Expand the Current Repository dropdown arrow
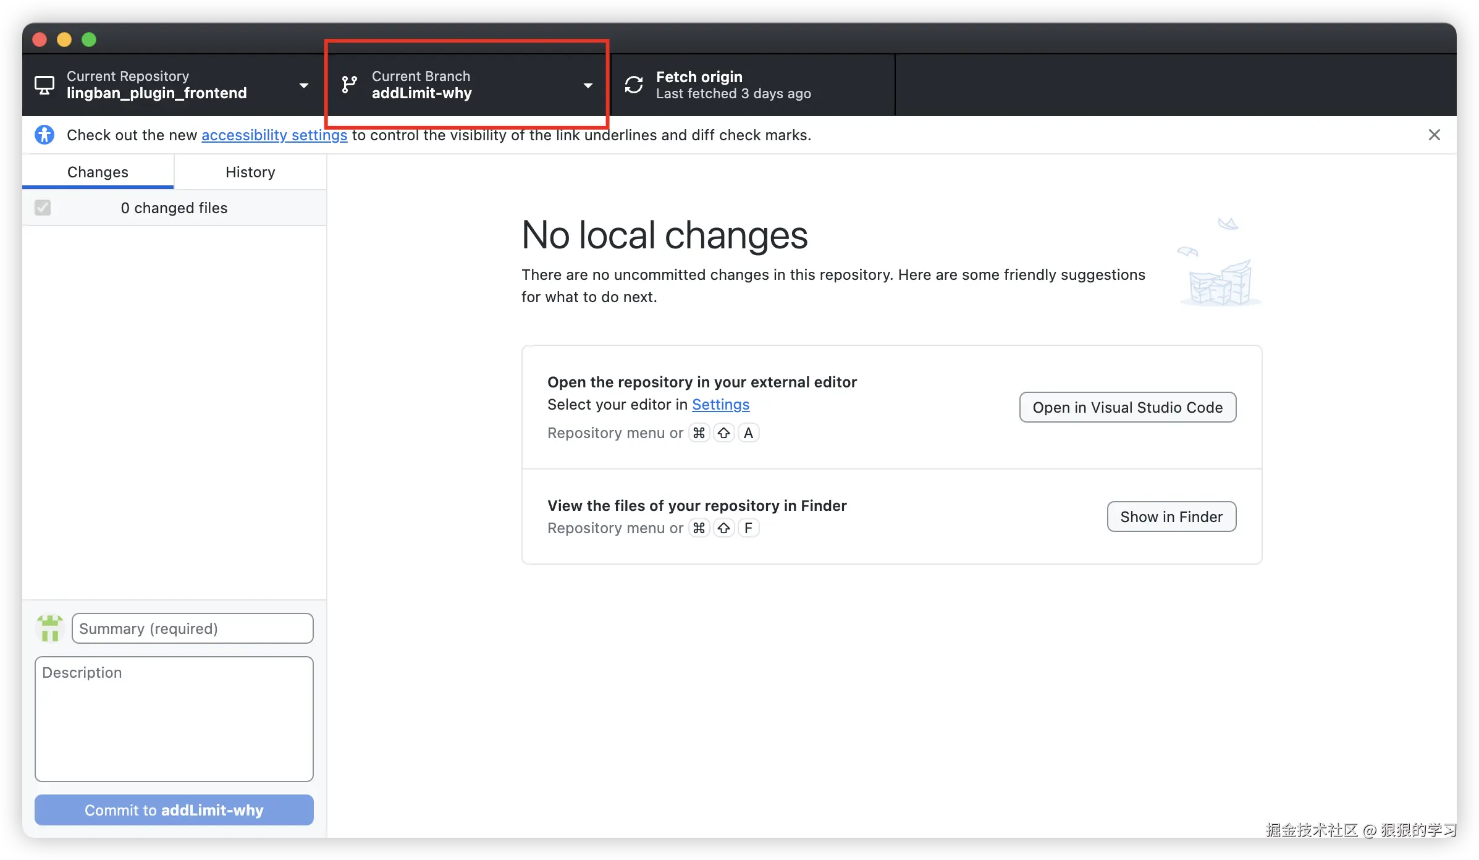The height and width of the screenshot is (860, 1479). (303, 85)
